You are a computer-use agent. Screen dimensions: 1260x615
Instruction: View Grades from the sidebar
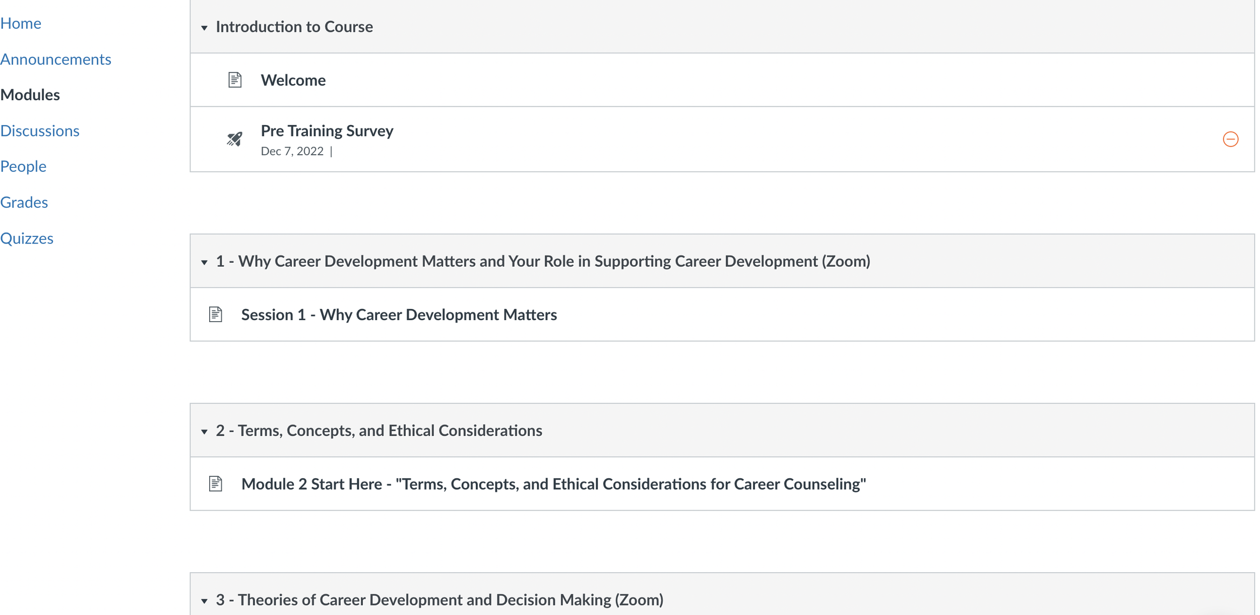coord(24,202)
